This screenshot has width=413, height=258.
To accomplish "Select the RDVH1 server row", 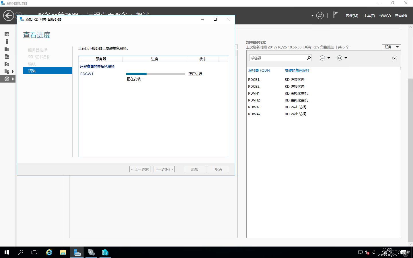I will (x=323, y=93).
